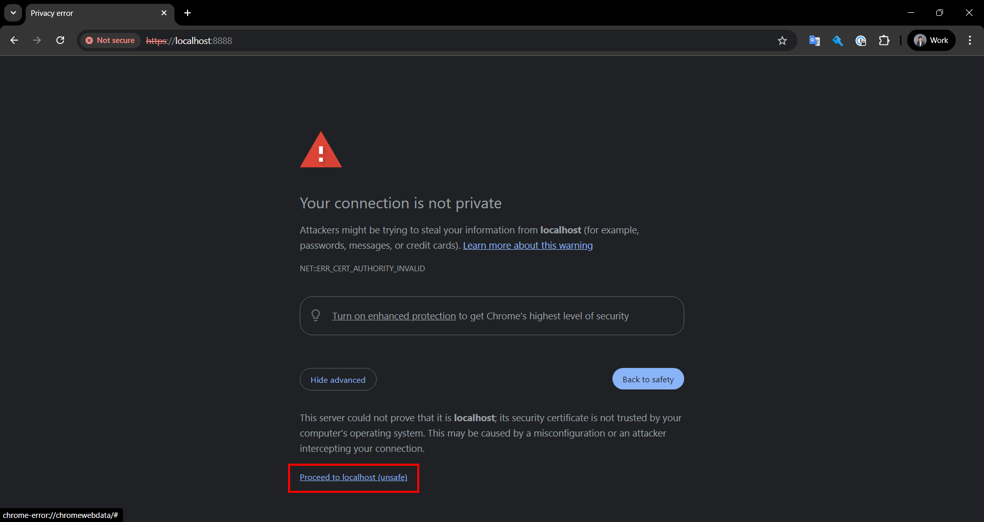Open the Work profile menu
This screenshot has width=984, height=522.
pos(931,40)
